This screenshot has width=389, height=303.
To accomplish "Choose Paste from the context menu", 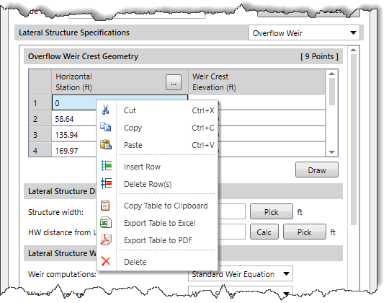I will pyautogui.click(x=157, y=145).
